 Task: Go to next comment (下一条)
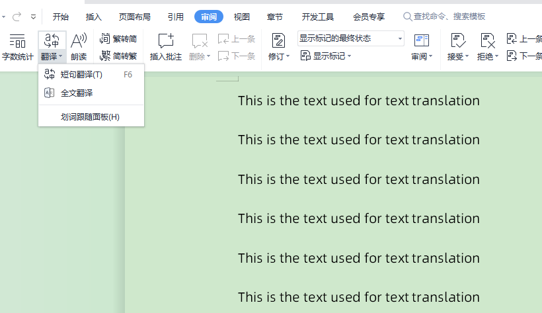tap(237, 56)
